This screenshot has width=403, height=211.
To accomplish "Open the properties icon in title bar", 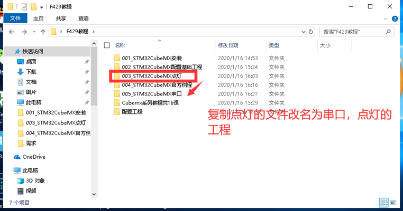I will click(x=24, y=6).
